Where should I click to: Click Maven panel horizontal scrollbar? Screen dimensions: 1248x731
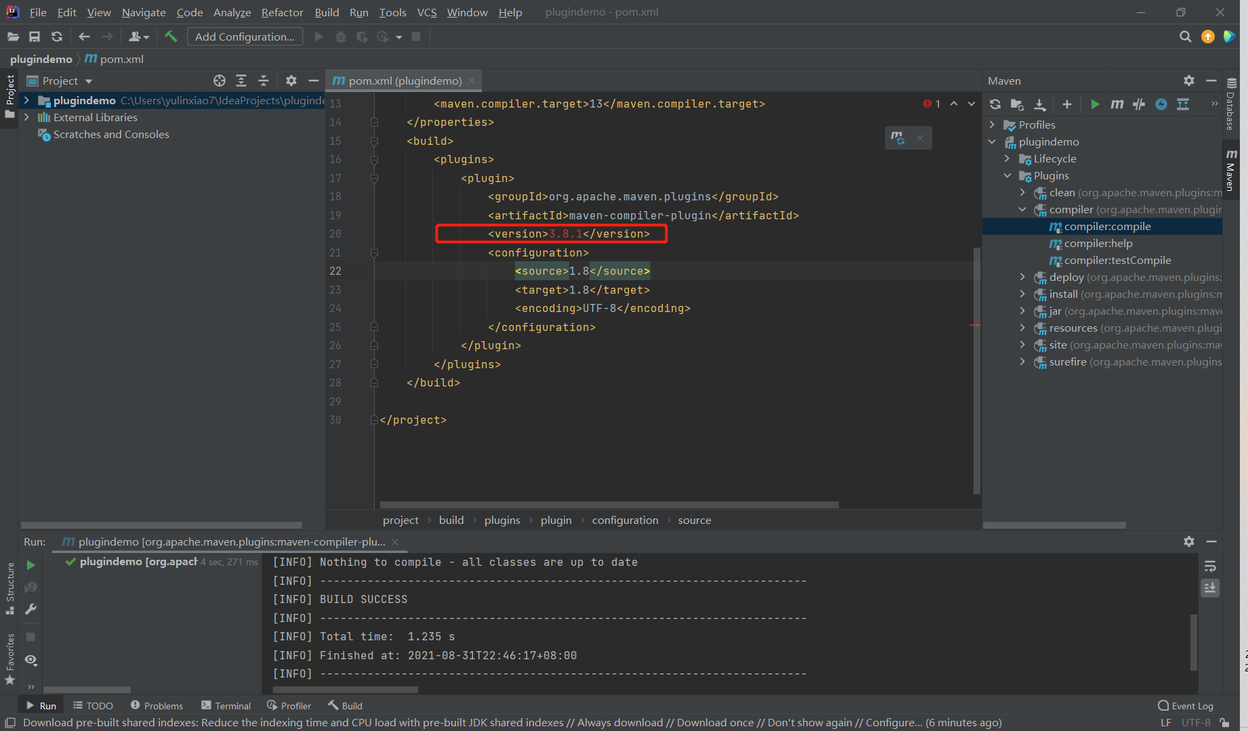point(1054,525)
